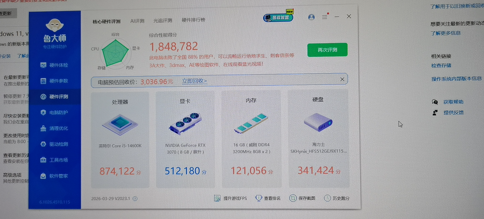Click the 立即回收 link
The width and height of the screenshot is (484, 219).
(x=194, y=81)
